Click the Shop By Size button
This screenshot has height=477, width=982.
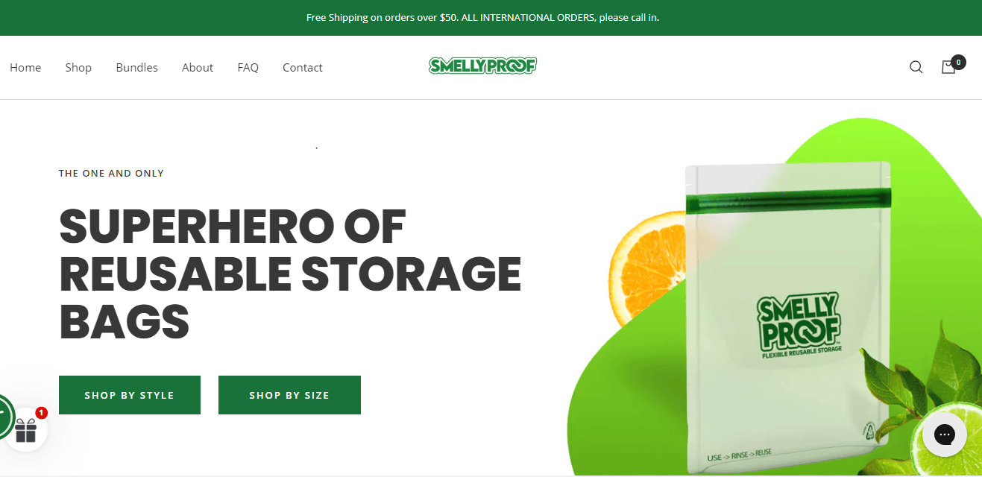pyautogui.click(x=289, y=395)
